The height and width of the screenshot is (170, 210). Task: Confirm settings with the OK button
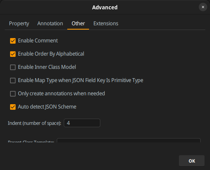coord(192,161)
